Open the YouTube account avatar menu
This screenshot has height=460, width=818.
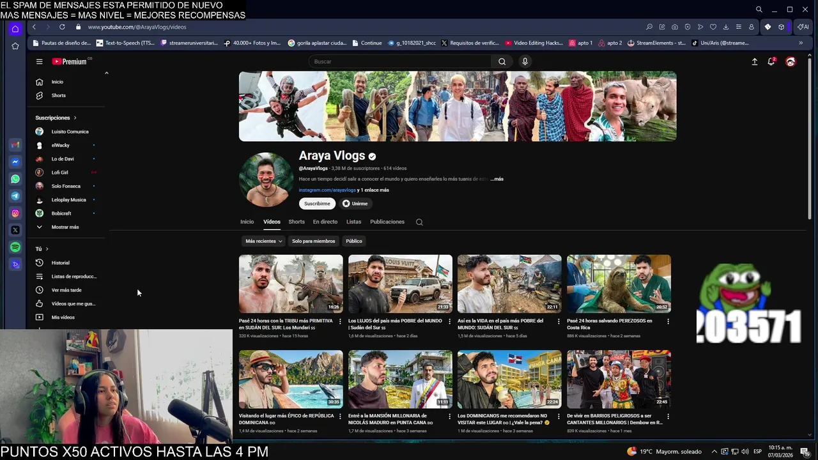pos(791,61)
